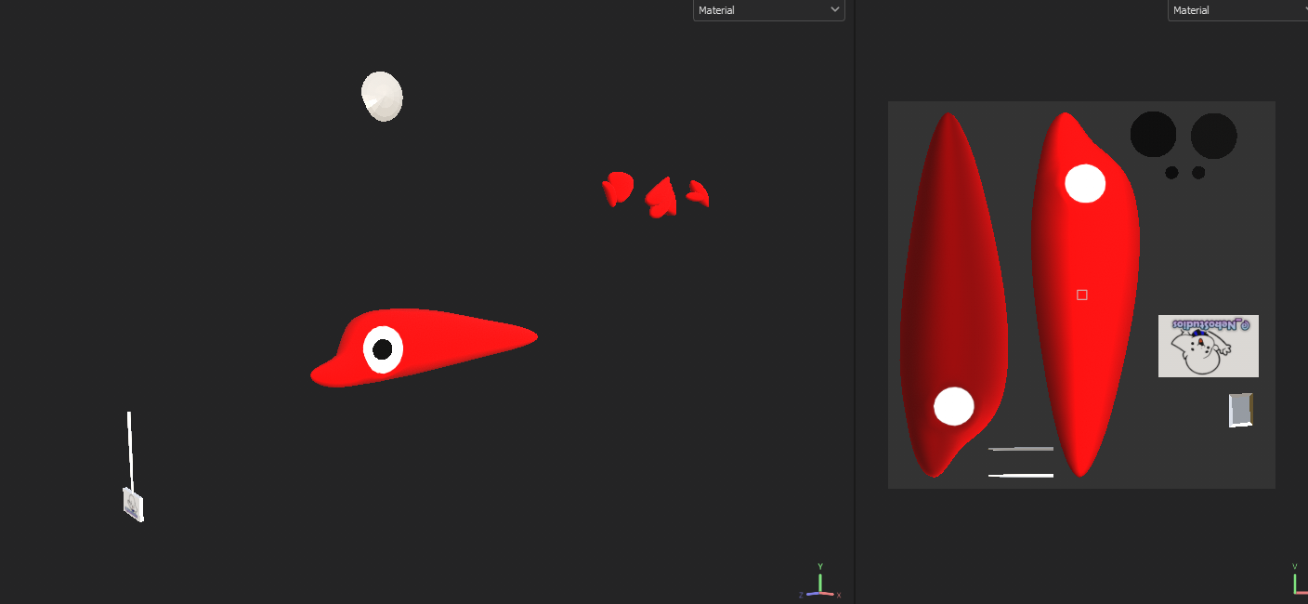This screenshot has height=604, width=1308.
Task: Click the white strip UV island near the bottom
Action: click(1021, 476)
